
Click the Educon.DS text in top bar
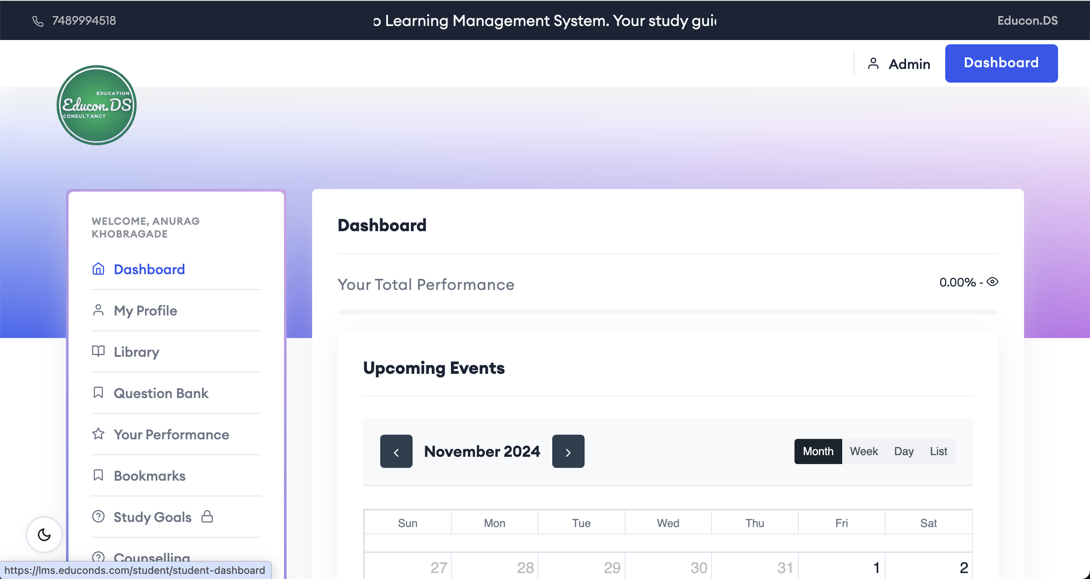pyautogui.click(x=1027, y=20)
